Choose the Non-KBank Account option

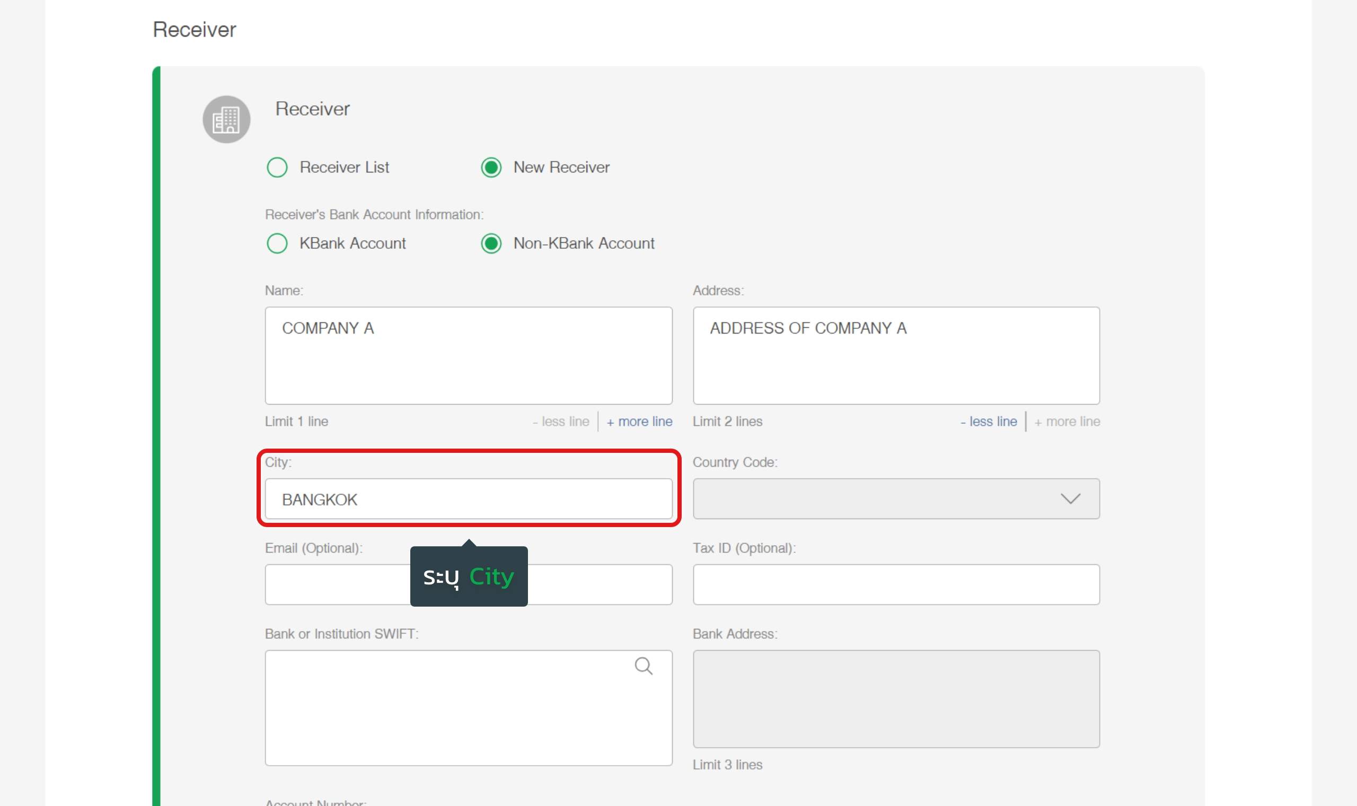pyautogui.click(x=491, y=243)
